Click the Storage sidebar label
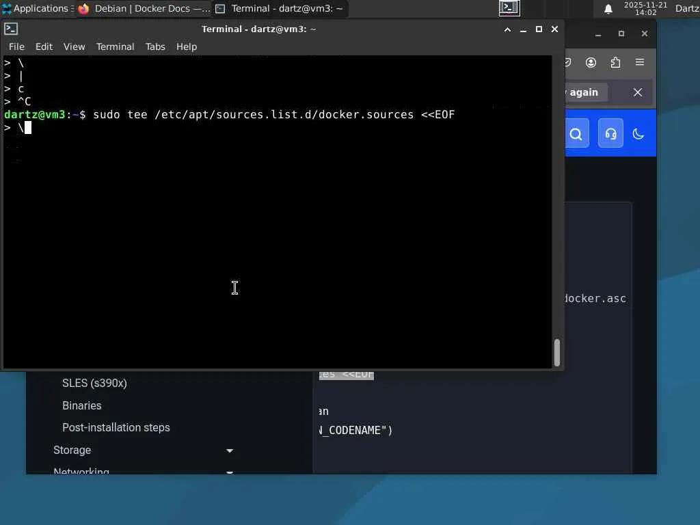The width and height of the screenshot is (700, 525). pyautogui.click(x=72, y=450)
